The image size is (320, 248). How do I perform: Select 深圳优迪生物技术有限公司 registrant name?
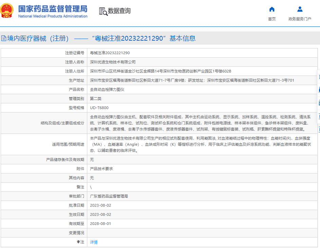click(113, 62)
